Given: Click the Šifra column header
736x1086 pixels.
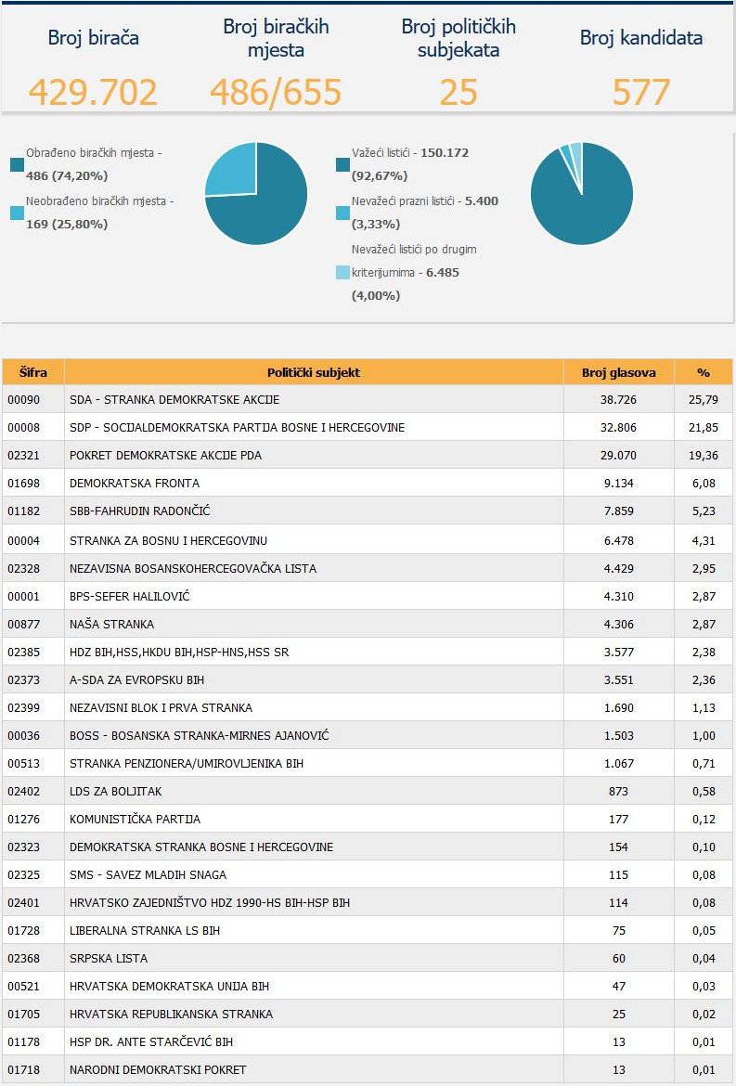Looking at the screenshot, I should click(33, 372).
